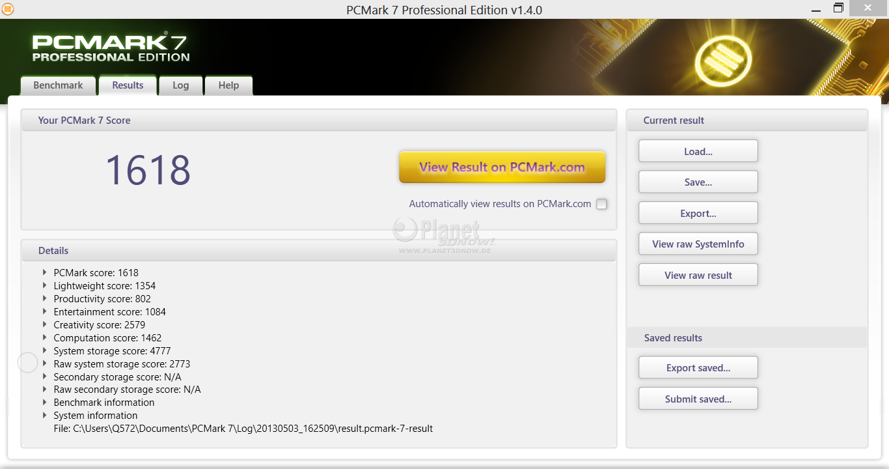Close the PCMark 7 window
This screenshot has width=889, height=469.
869,8
